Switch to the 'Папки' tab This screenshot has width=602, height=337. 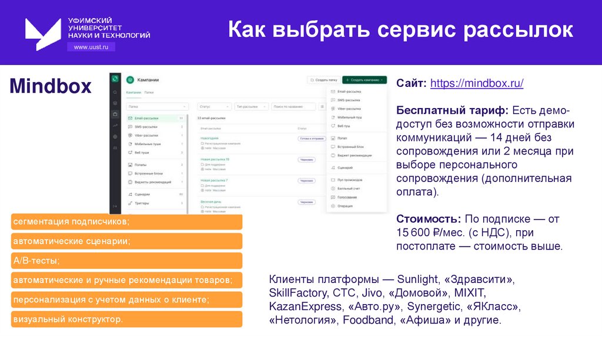coord(149,92)
